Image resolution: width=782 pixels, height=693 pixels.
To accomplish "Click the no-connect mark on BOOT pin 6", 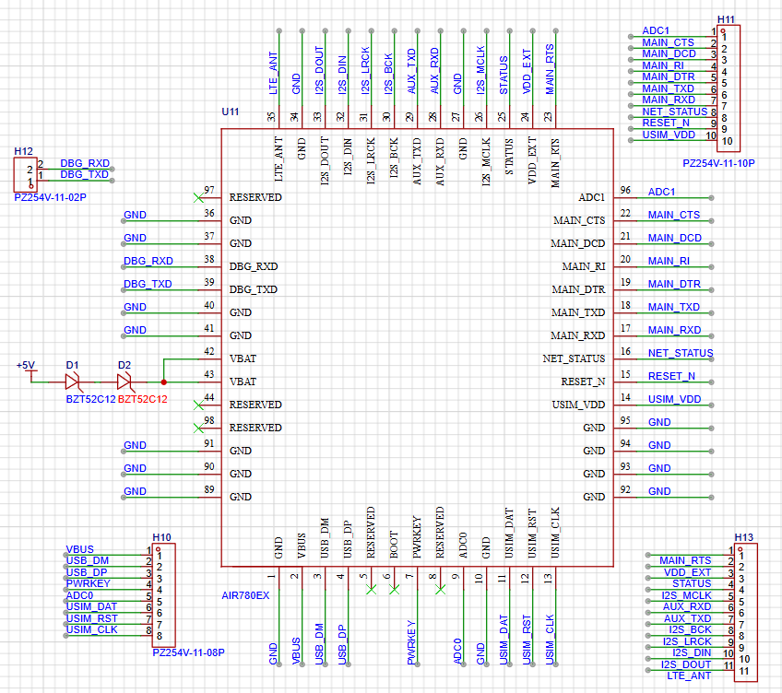I will (x=394, y=590).
